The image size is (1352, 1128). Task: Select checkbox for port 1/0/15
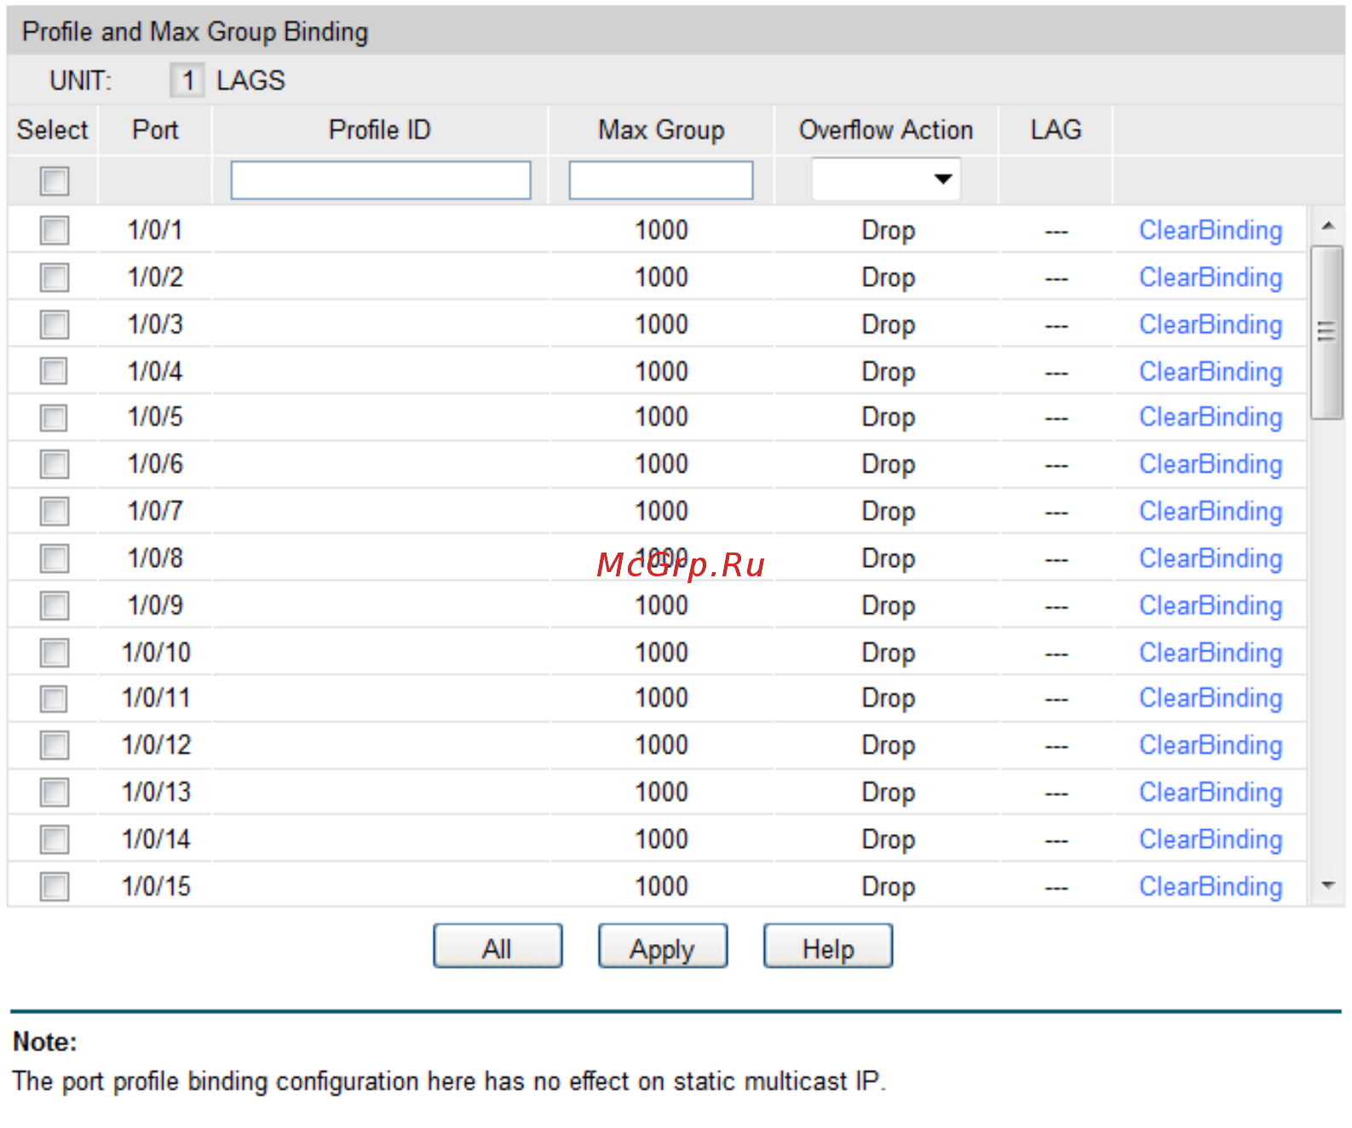pos(55,886)
